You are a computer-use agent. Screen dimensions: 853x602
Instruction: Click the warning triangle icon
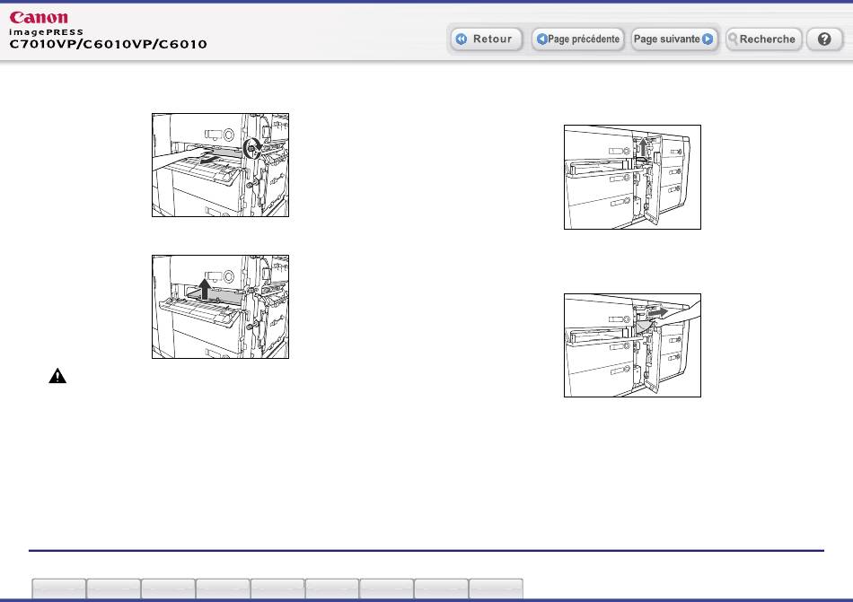[x=57, y=376]
